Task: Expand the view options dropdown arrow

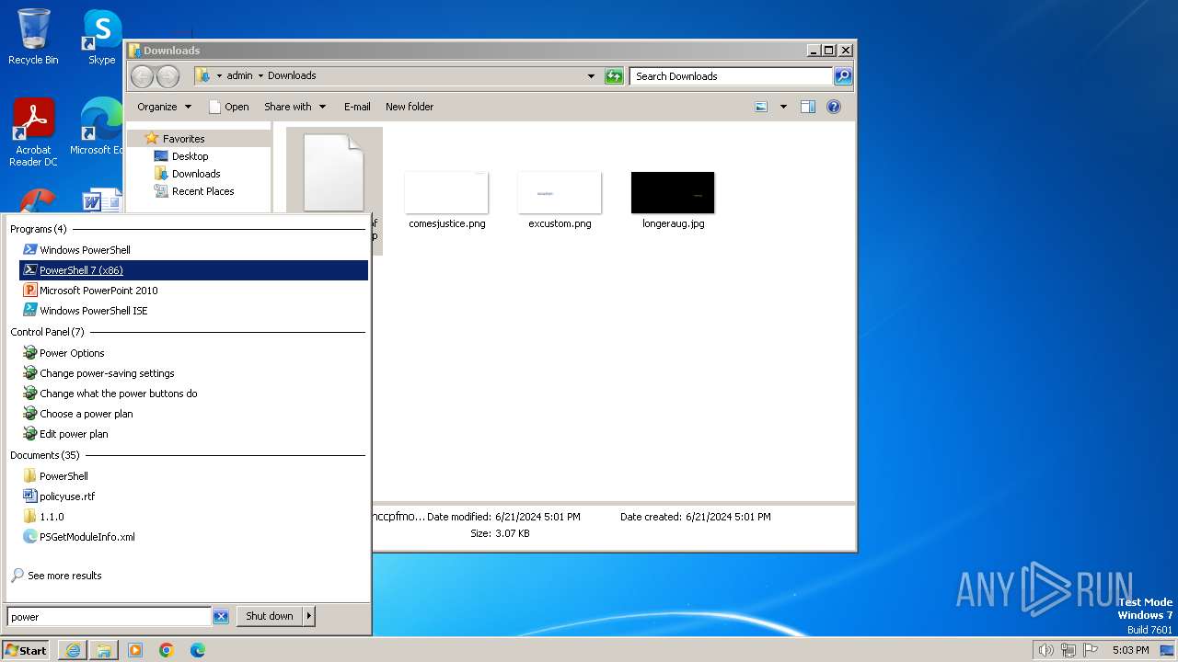Action: (783, 107)
